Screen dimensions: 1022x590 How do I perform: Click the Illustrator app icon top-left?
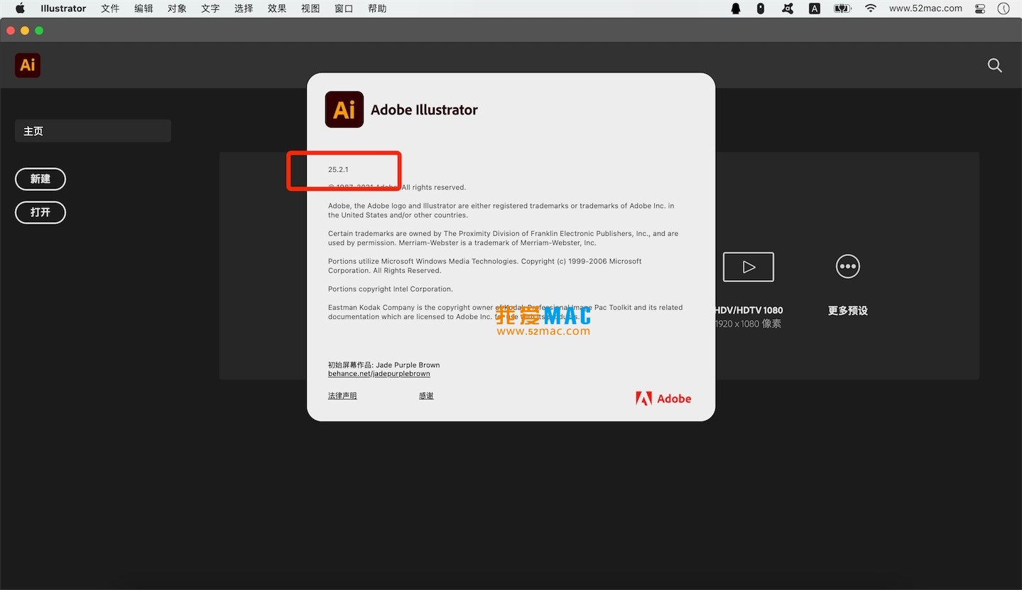27,65
